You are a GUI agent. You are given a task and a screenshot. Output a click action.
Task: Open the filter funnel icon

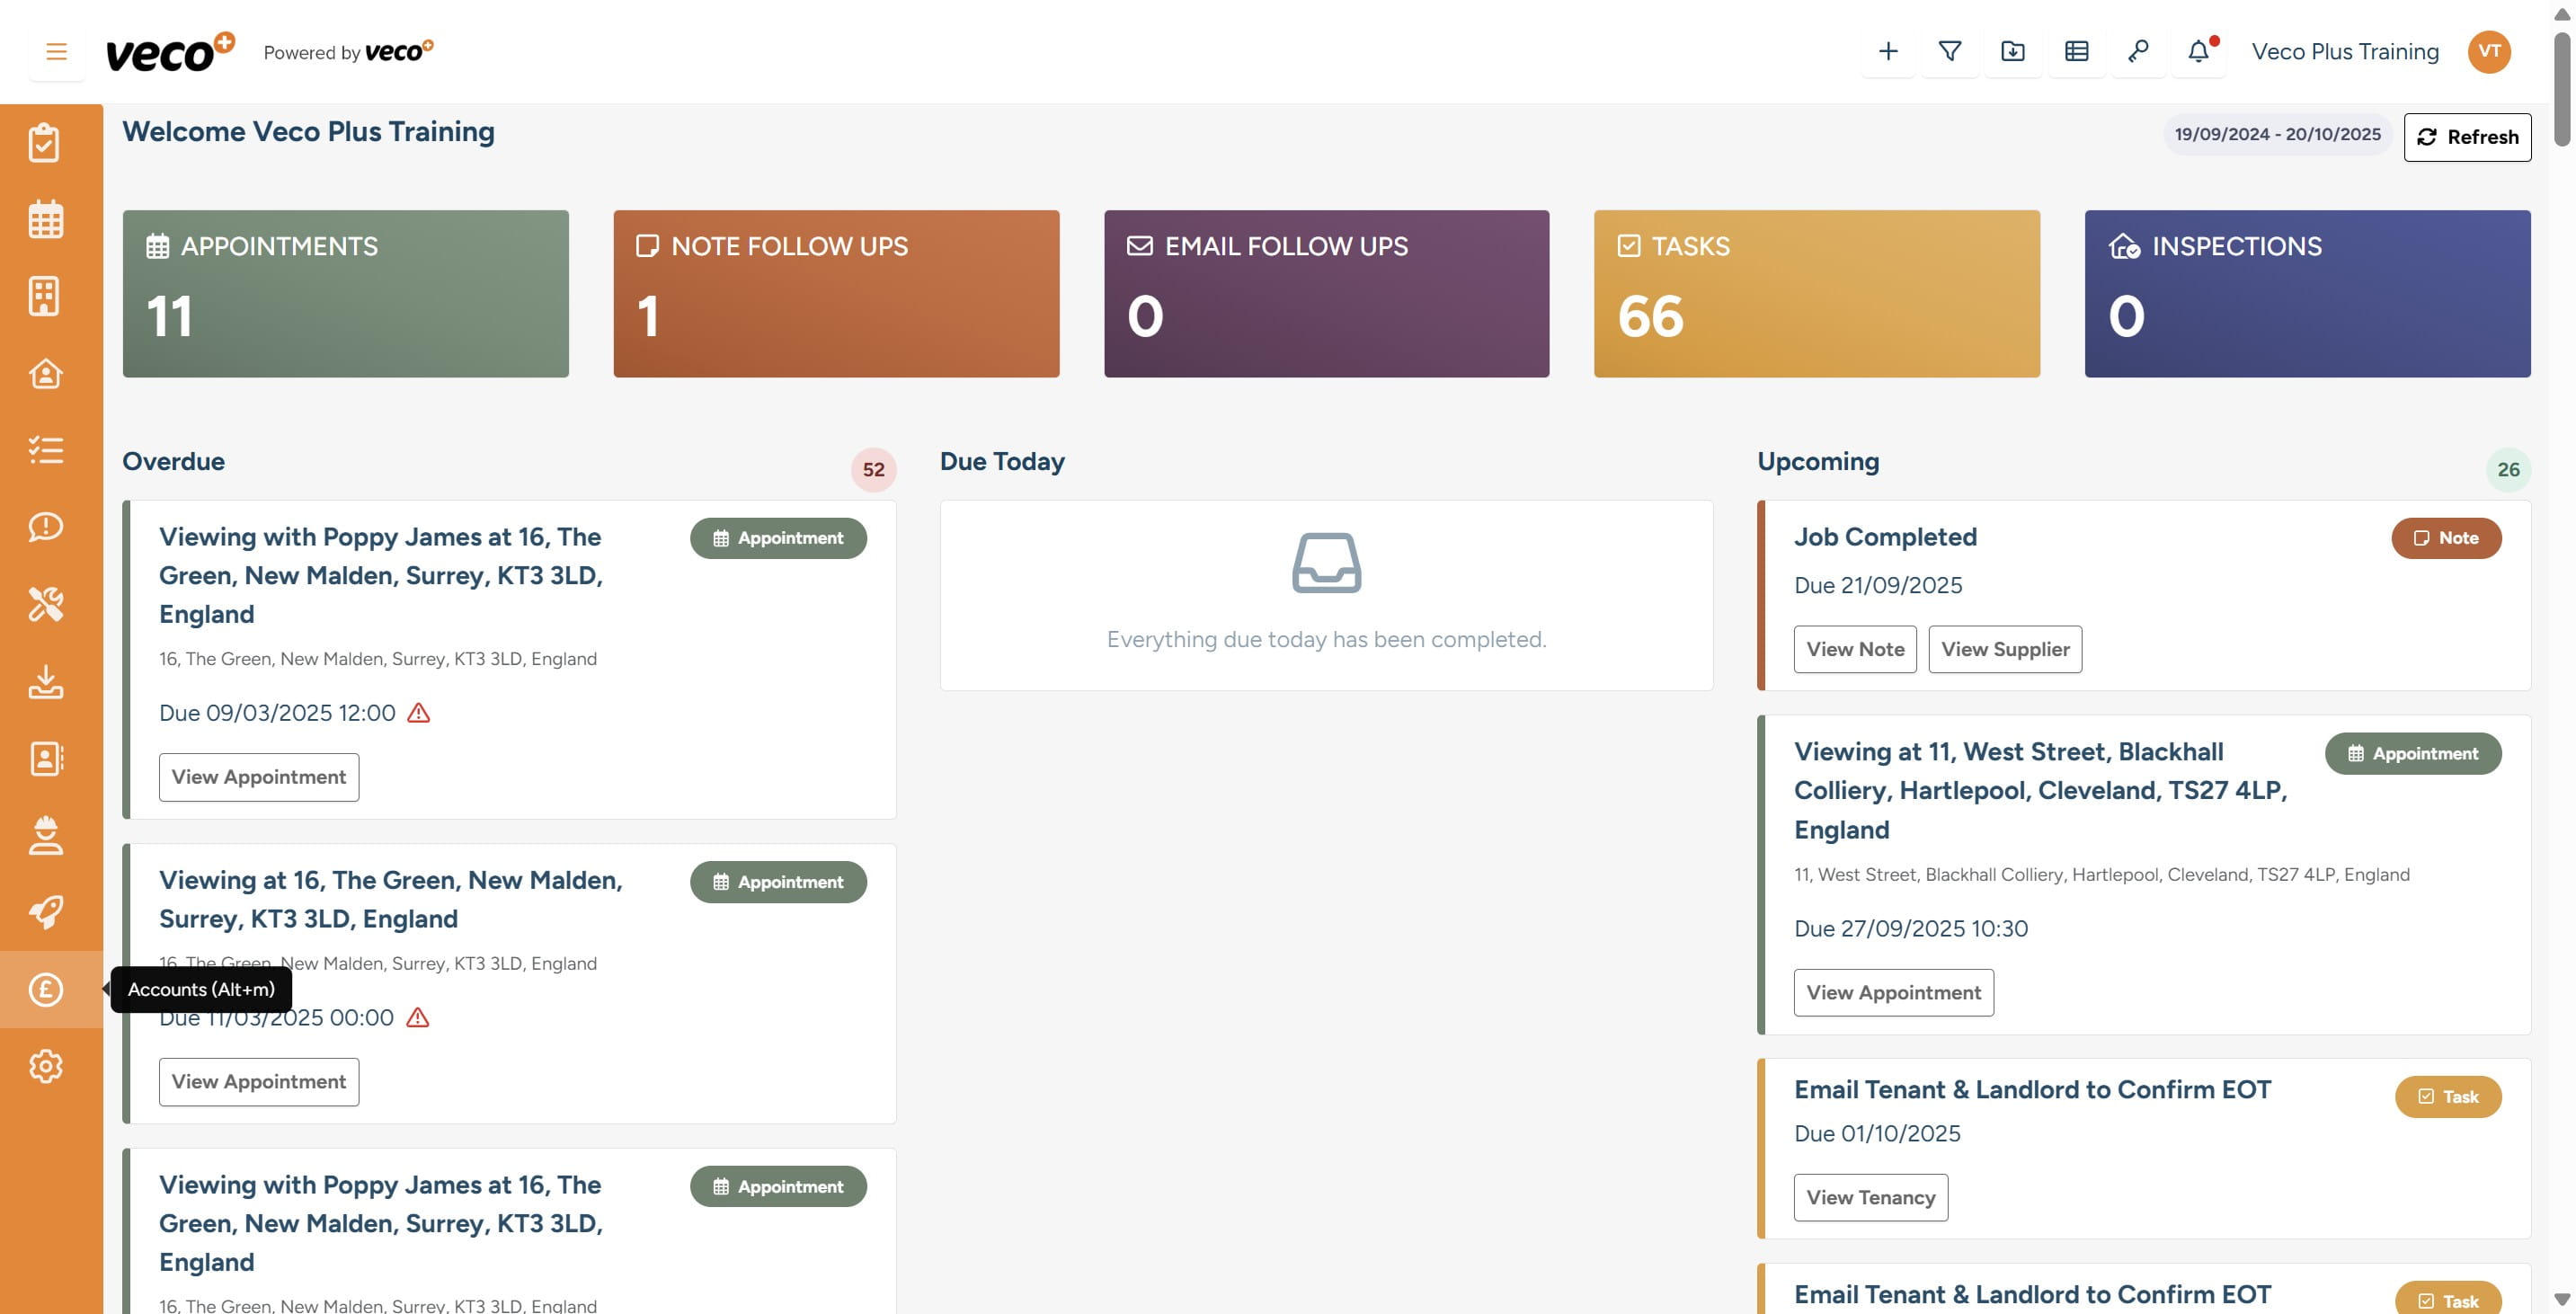1950,52
